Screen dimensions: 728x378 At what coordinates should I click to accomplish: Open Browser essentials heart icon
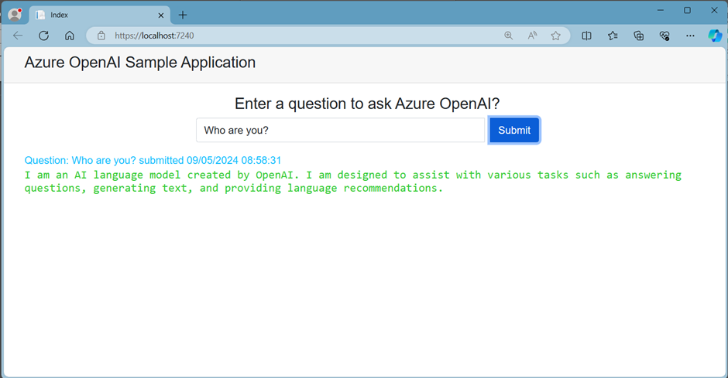(664, 36)
